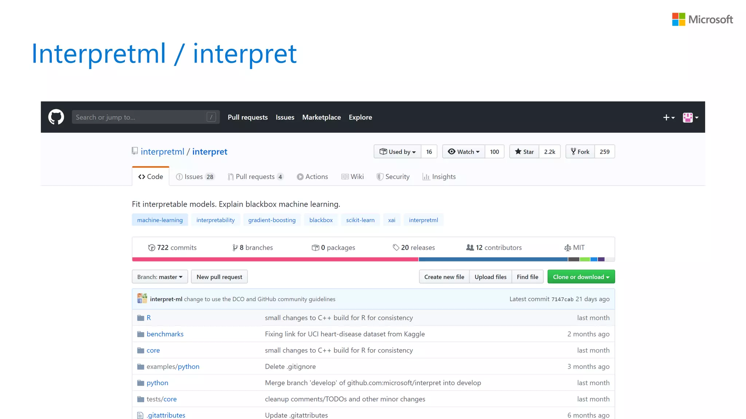View the 0 packages

point(333,247)
